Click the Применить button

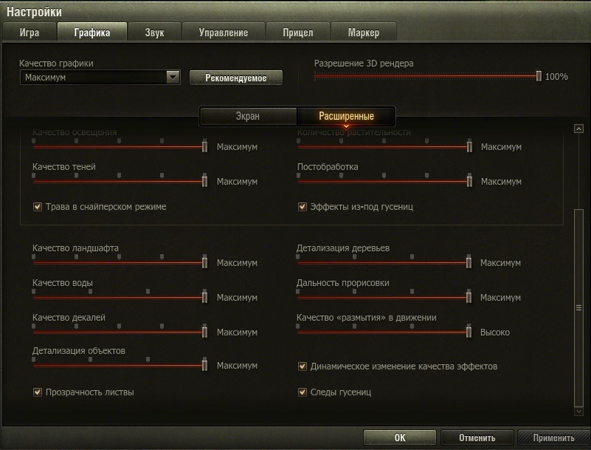pos(553,437)
